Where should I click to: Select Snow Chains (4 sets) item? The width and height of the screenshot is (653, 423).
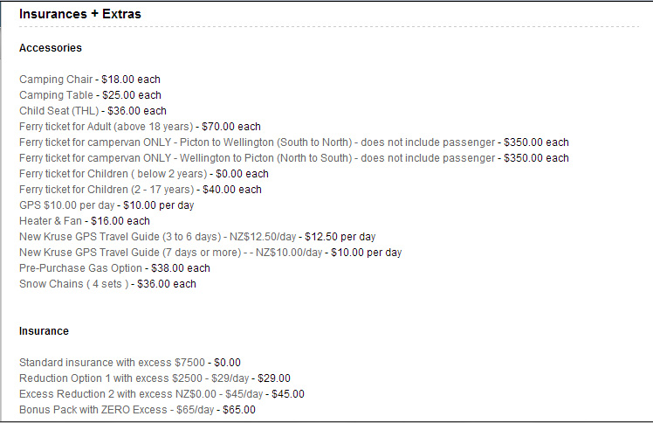tap(73, 284)
